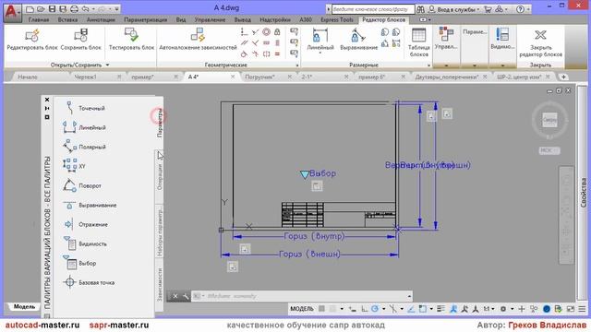
Task: Expand command line history arrow
Action: [409, 296]
